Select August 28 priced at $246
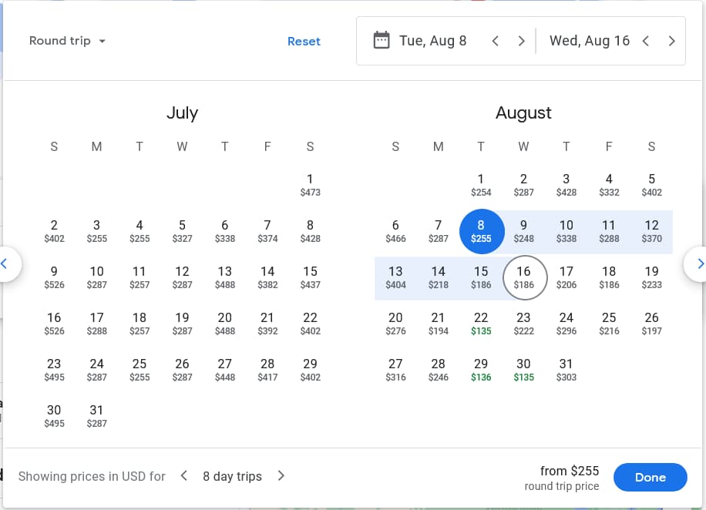The height and width of the screenshot is (510, 706). (x=438, y=370)
